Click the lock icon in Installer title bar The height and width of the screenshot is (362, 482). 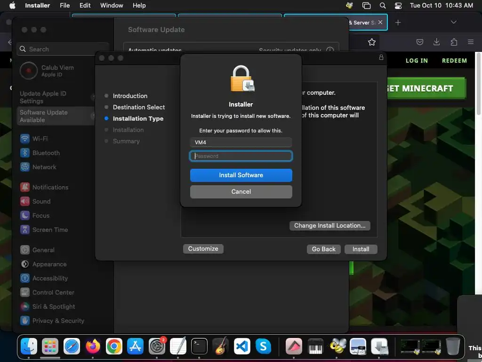point(381,57)
